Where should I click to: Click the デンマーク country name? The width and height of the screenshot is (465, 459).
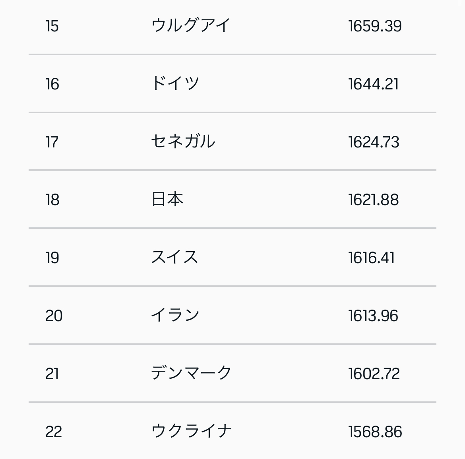(x=191, y=373)
